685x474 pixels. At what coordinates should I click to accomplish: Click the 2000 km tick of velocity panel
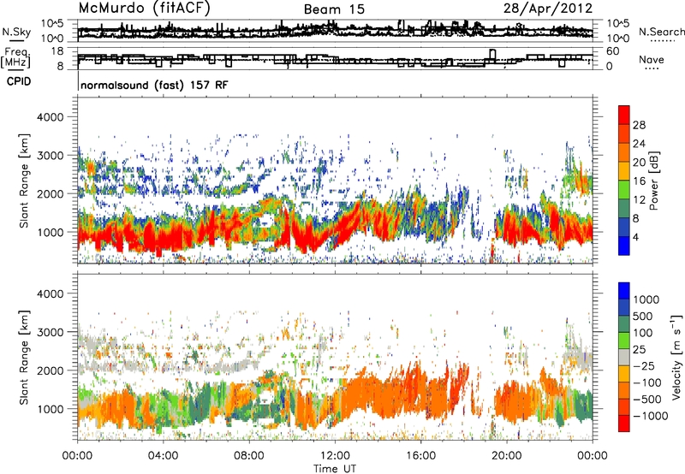[50, 370]
